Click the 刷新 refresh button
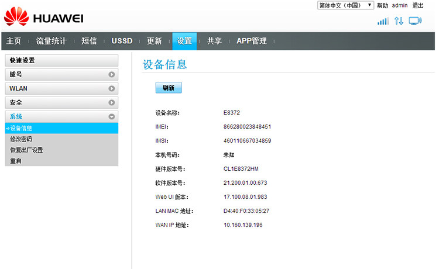Viewport: 439px width, 269px height. click(x=169, y=88)
